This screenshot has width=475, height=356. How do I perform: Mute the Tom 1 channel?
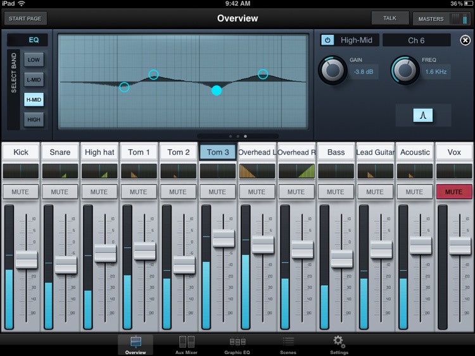click(x=139, y=192)
